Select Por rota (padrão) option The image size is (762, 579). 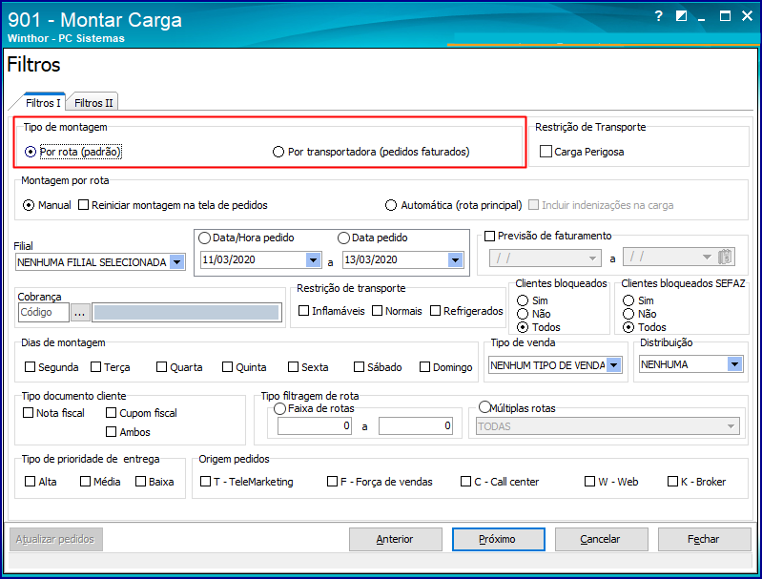click(31, 152)
